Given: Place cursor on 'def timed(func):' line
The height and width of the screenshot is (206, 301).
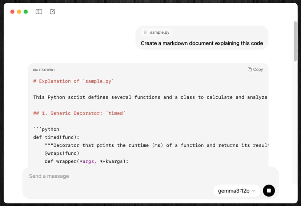Looking at the screenshot, I should pyautogui.click(x=56, y=137).
